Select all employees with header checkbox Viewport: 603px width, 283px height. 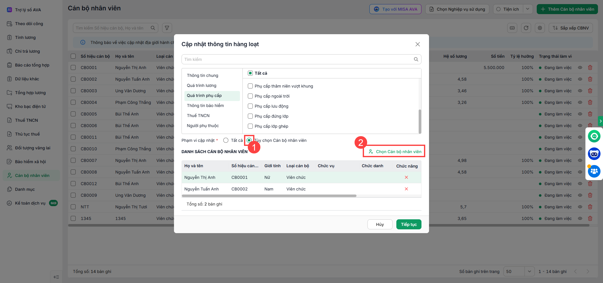[73, 56]
